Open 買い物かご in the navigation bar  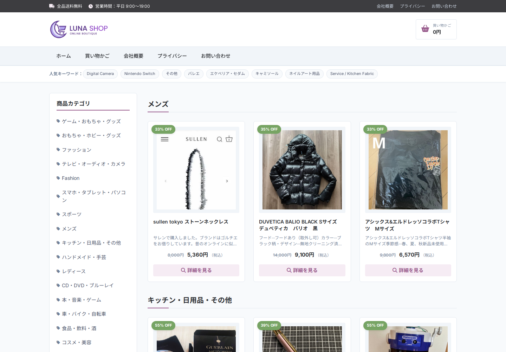click(x=97, y=56)
